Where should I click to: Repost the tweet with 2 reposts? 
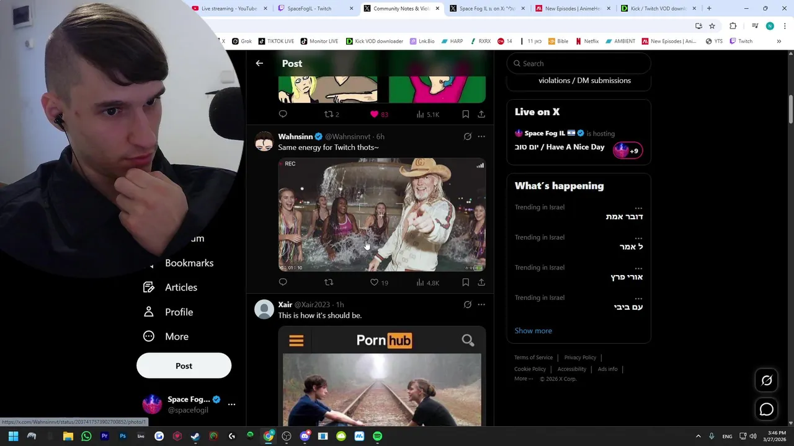(x=332, y=115)
